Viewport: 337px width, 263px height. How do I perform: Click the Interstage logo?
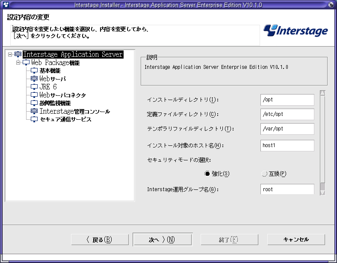[x=296, y=30]
